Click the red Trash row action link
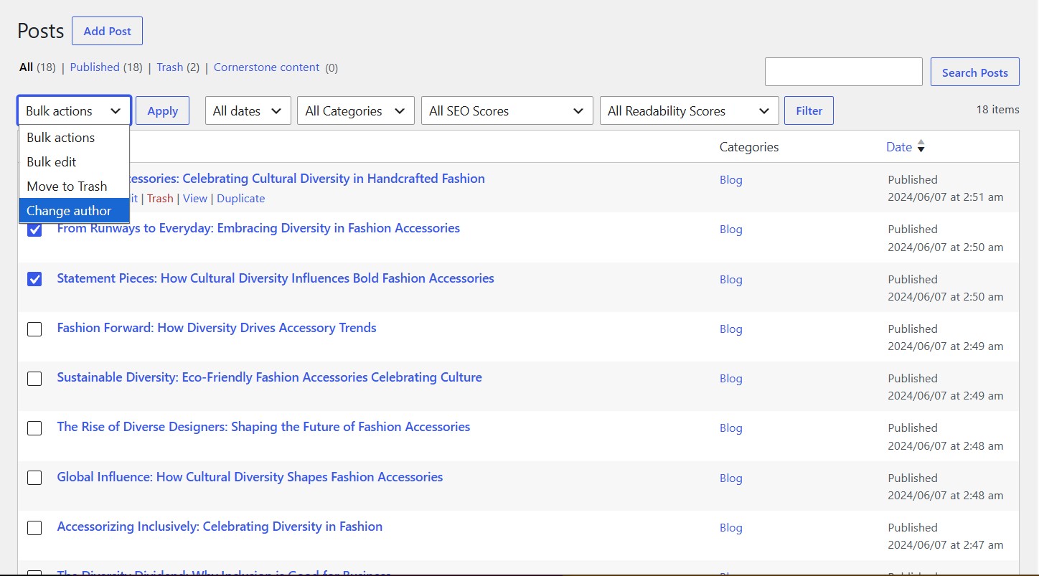Image resolution: width=1039 pixels, height=576 pixels. [160, 199]
